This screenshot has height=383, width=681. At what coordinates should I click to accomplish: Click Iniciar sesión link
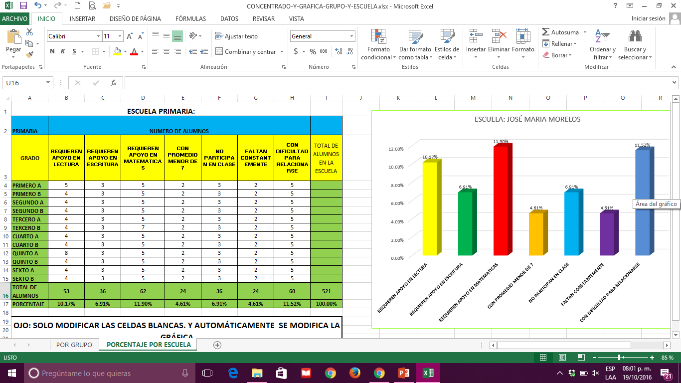tap(648, 18)
